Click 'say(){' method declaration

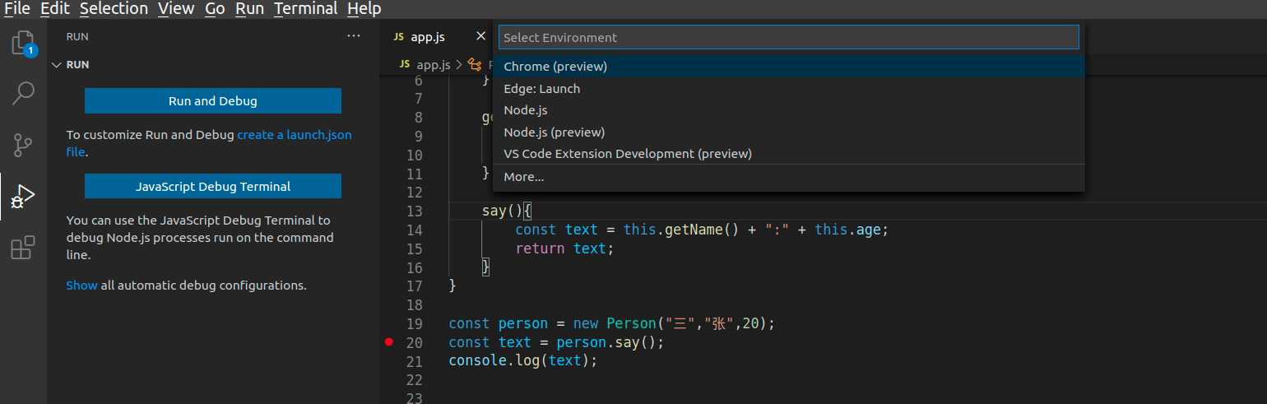coord(508,211)
